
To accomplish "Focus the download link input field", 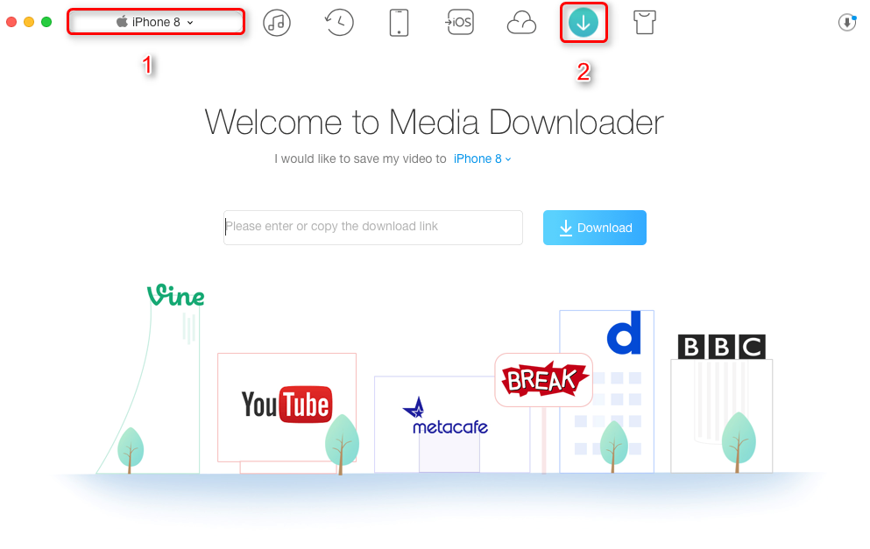I will [x=373, y=227].
